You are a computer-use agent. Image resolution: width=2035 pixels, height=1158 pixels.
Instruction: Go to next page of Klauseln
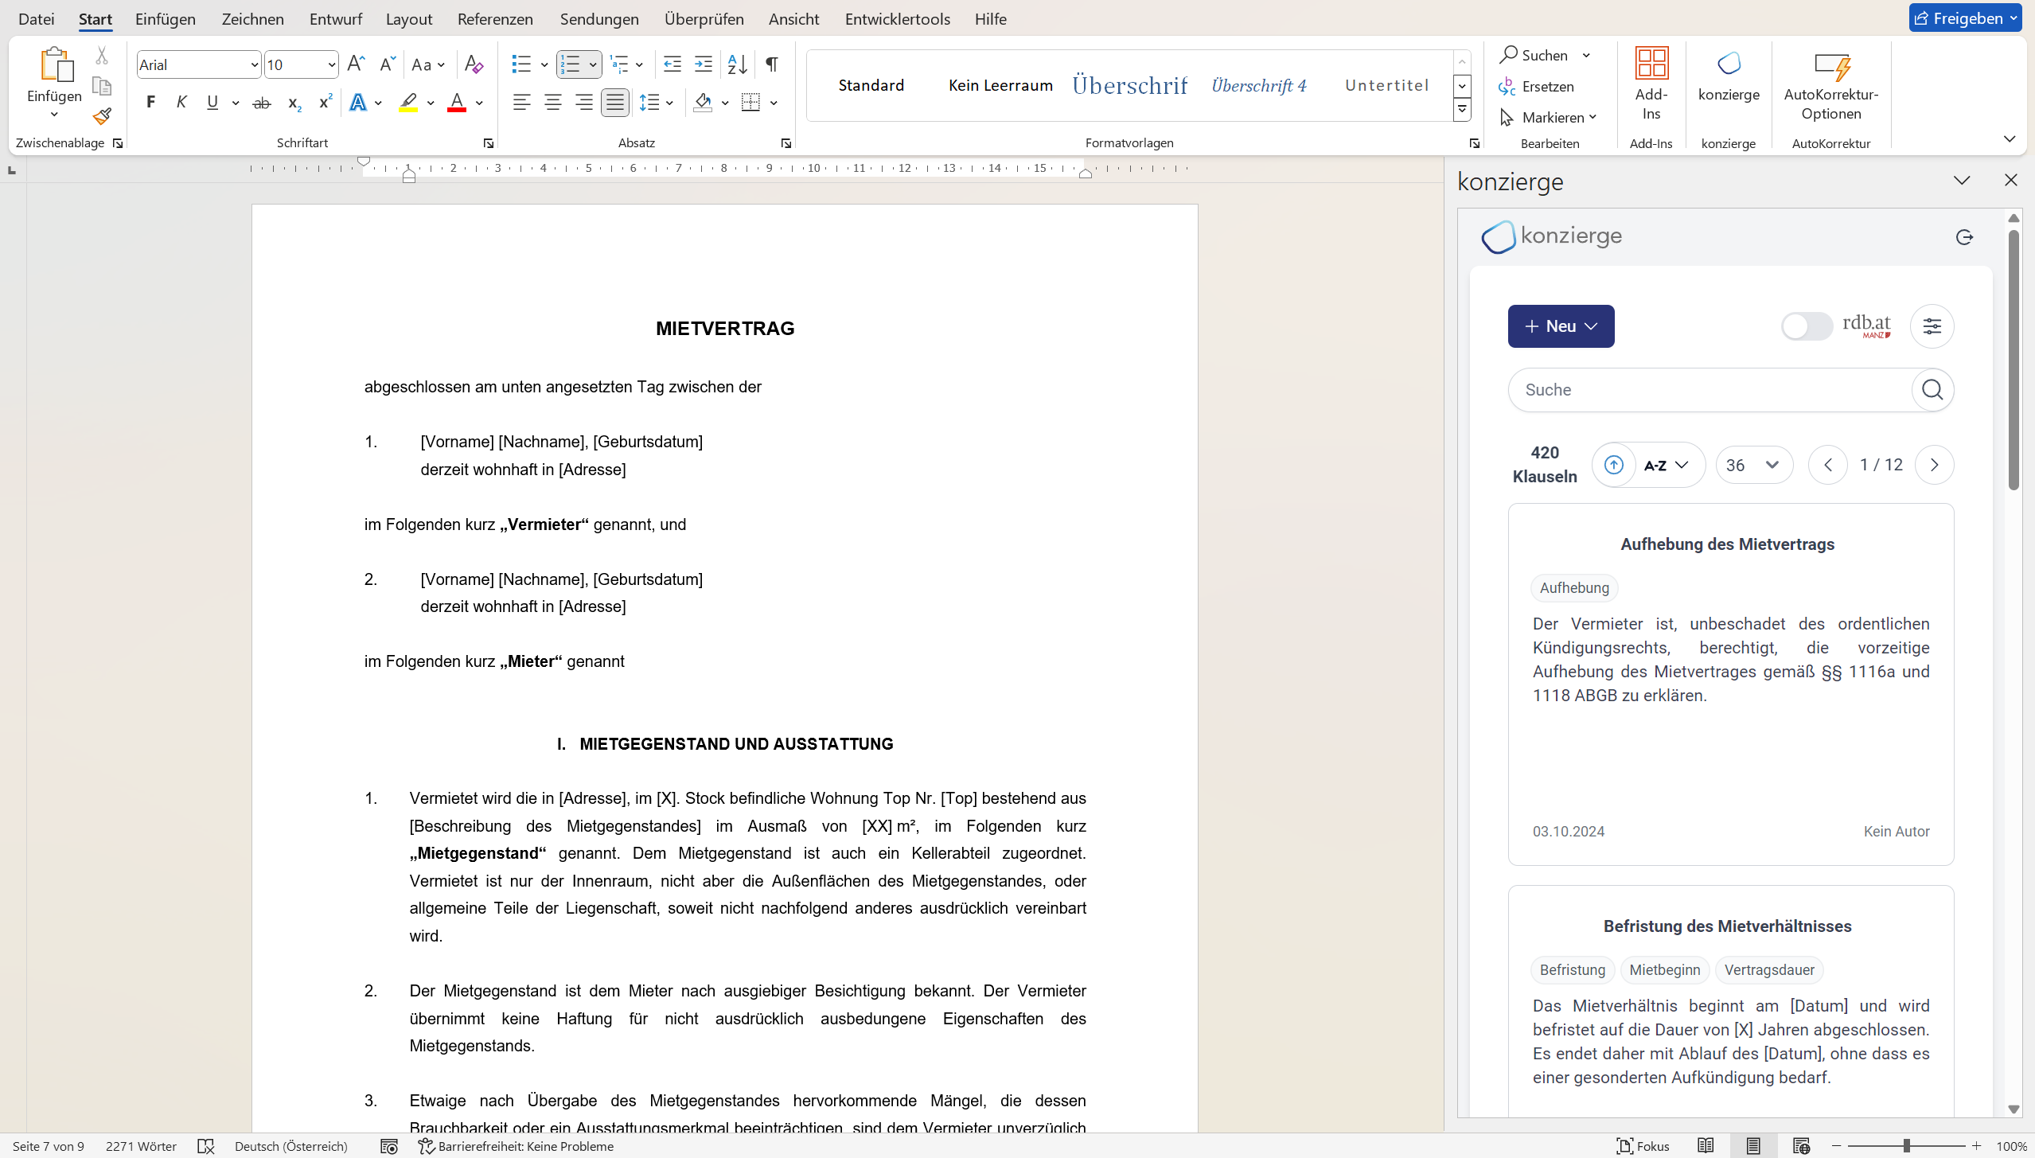coord(1934,465)
